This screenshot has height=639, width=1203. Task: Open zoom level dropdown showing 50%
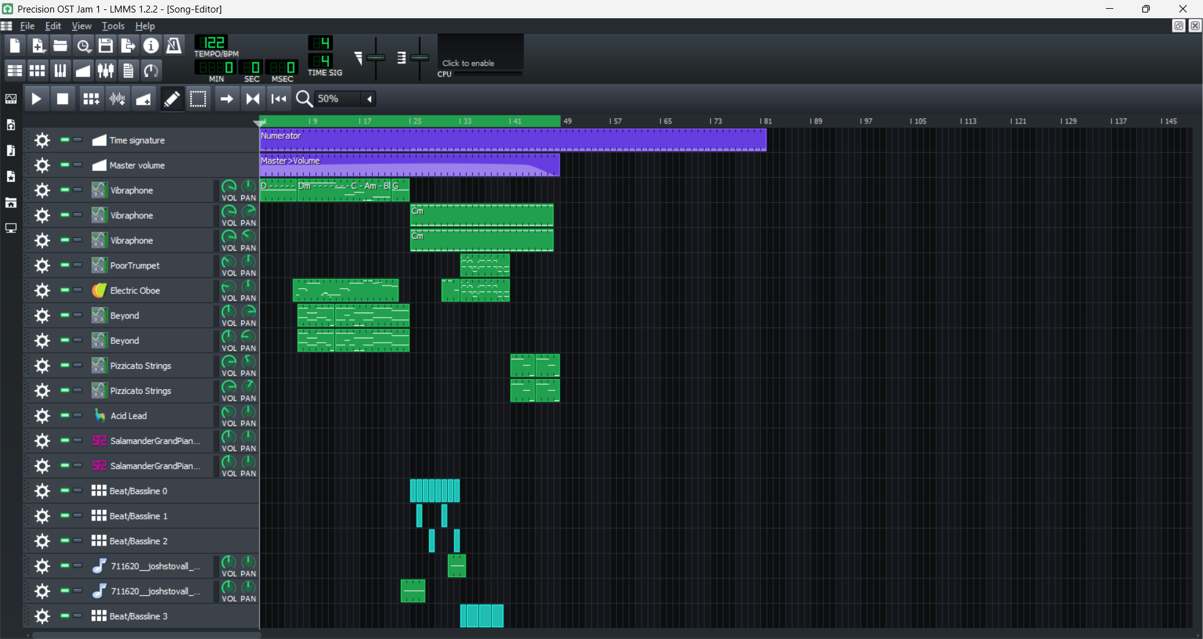tap(345, 99)
